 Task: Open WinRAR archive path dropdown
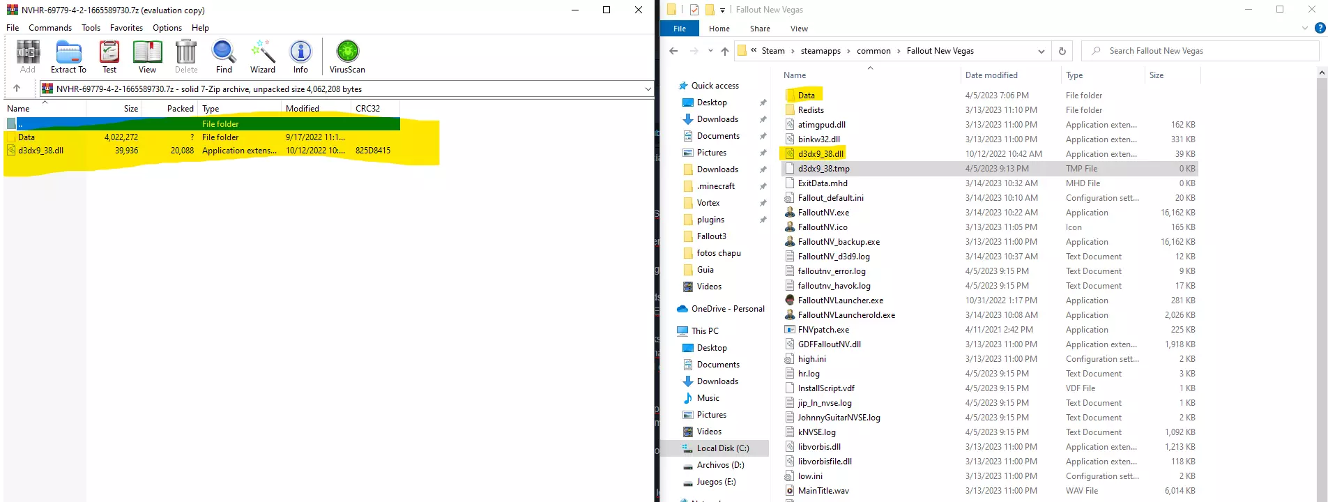click(x=648, y=89)
